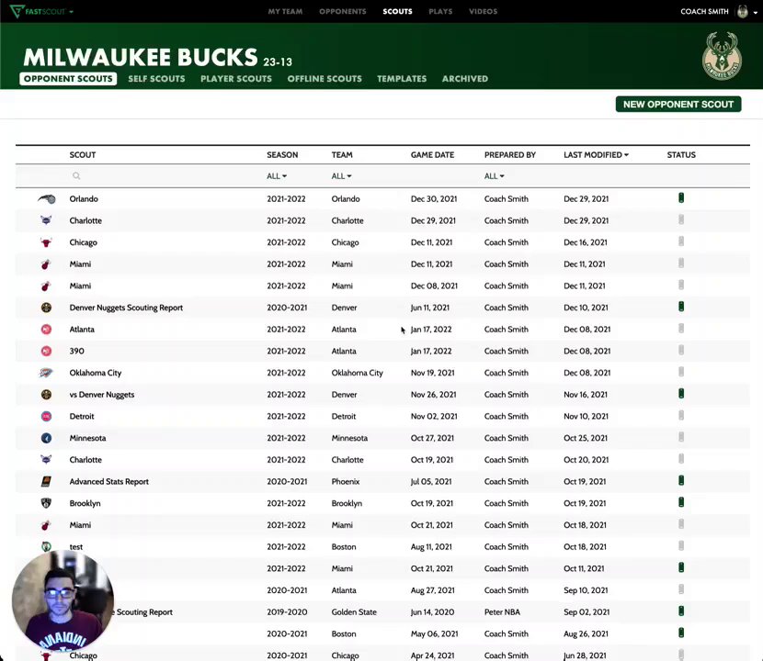Sort by Last Modified column header
This screenshot has width=763, height=661.
(596, 154)
